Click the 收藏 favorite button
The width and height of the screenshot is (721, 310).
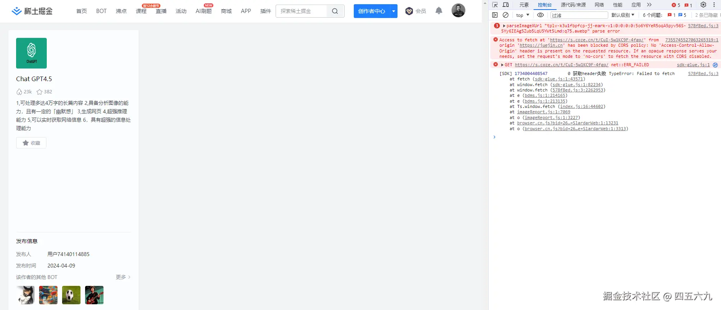[31, 143]
